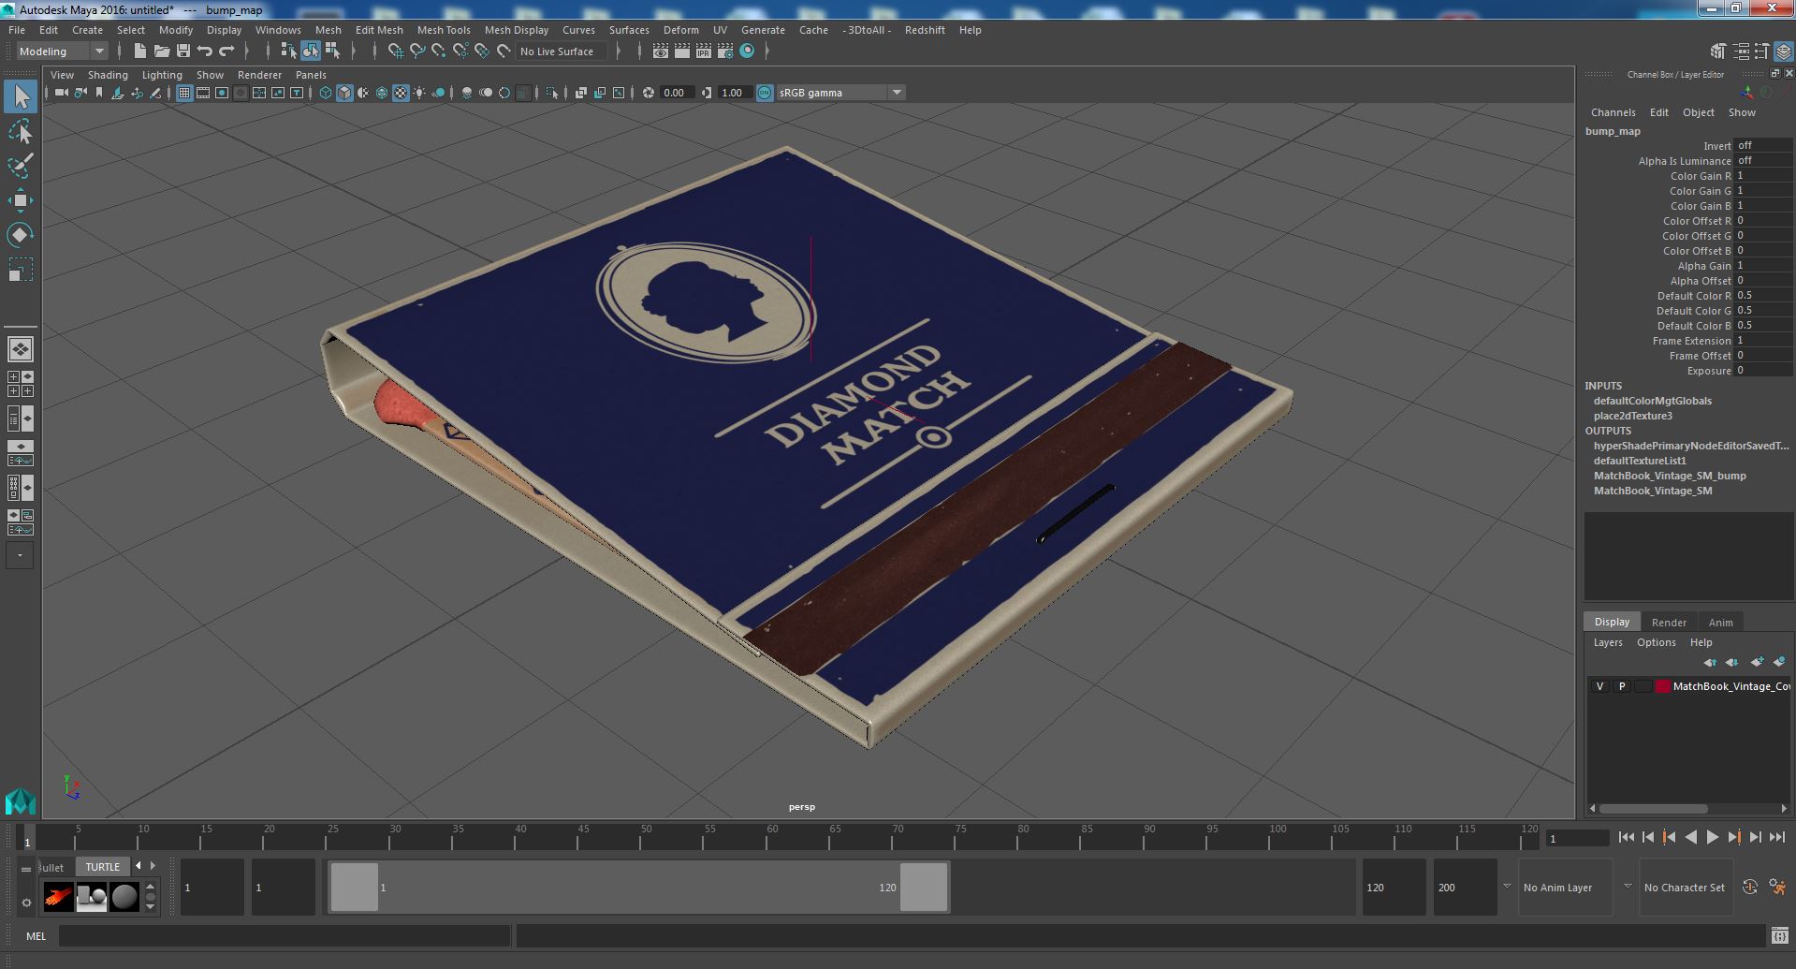The image size is (1796, 969).
Task: Open the viewport Shading menu
Action: (x=108, y=75)
